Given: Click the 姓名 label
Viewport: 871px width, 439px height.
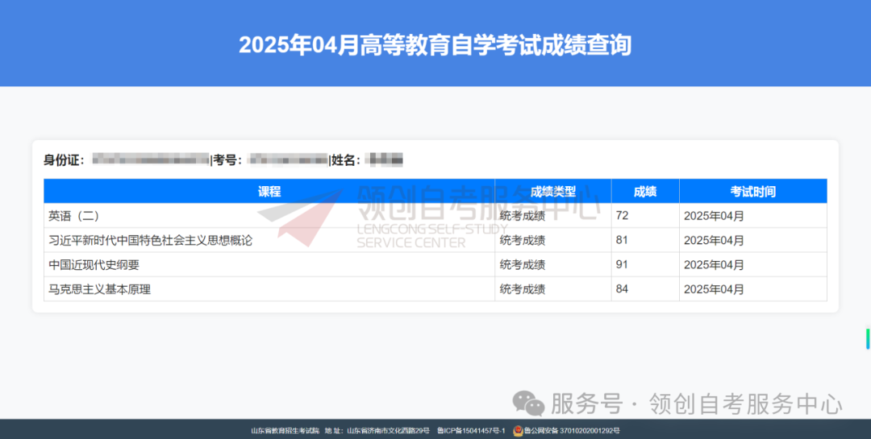Looking at the screenshot, I should click(345, 159).
